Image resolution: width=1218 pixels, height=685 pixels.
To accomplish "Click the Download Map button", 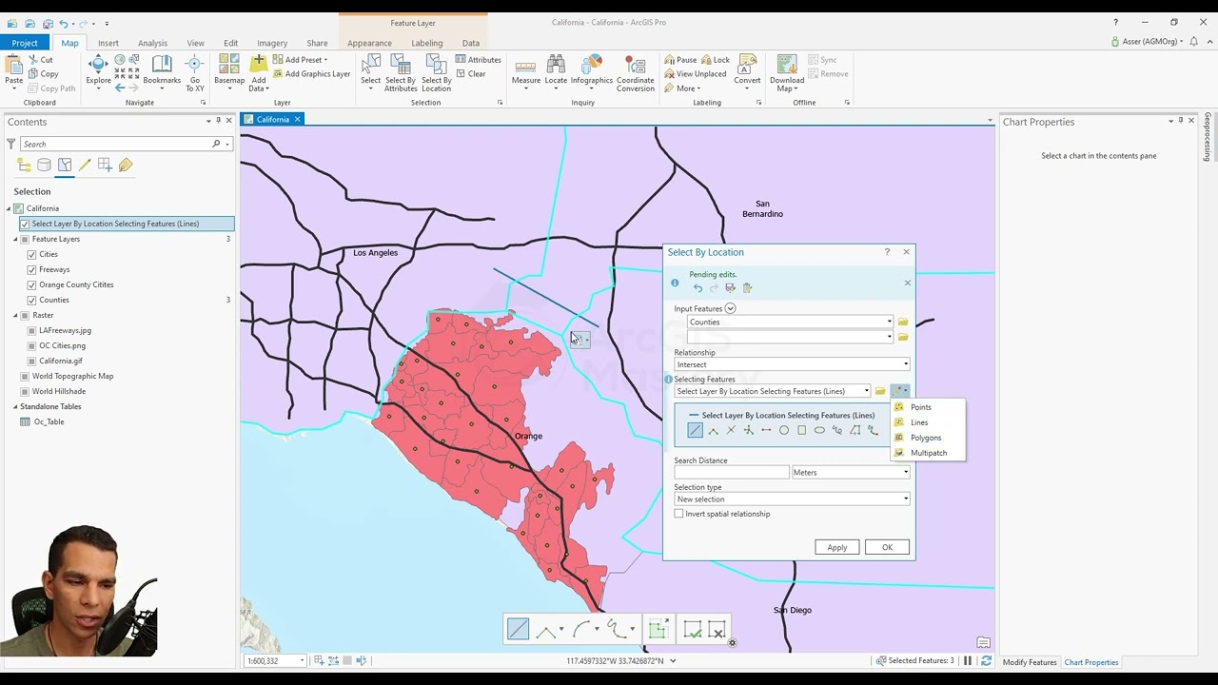I will (x=787, y=72).
